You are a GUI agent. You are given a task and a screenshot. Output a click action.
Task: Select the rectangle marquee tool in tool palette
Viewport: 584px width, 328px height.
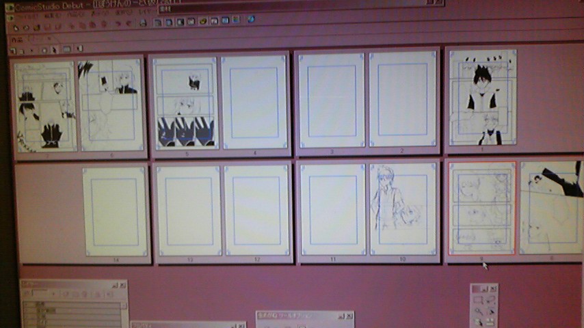tap(478, 300)
